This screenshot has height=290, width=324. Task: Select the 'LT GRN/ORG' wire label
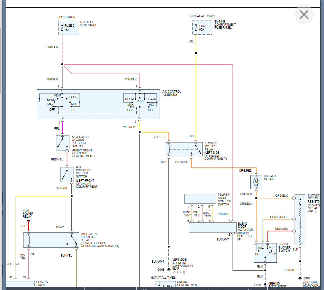207,213
